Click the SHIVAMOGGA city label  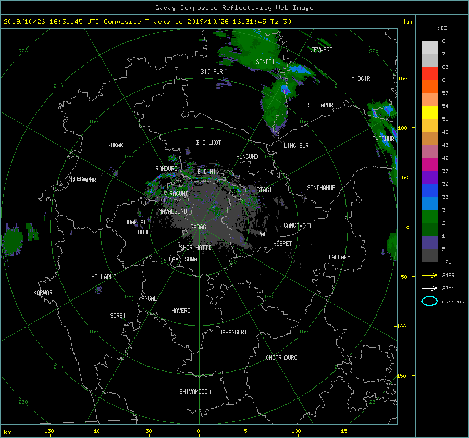point(195,392)
